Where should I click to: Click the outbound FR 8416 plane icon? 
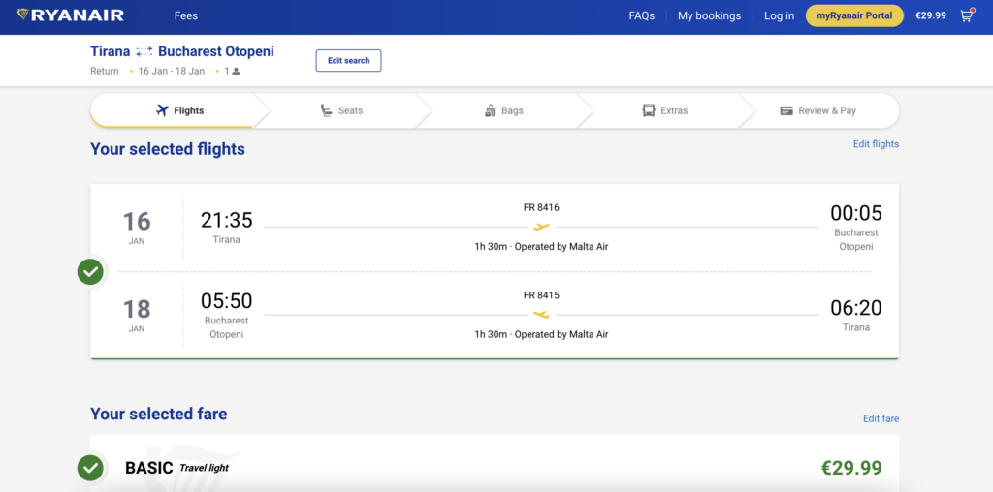pyautogui.click(x=541, y=227)
